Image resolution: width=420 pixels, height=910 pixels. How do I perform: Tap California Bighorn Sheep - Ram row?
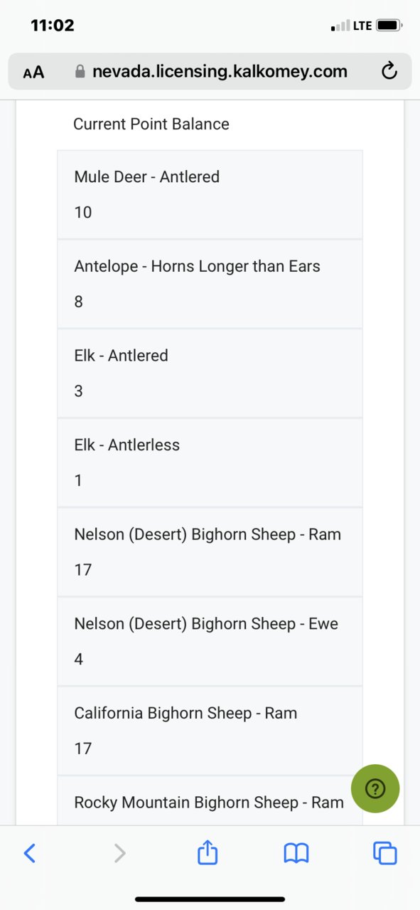210,731
